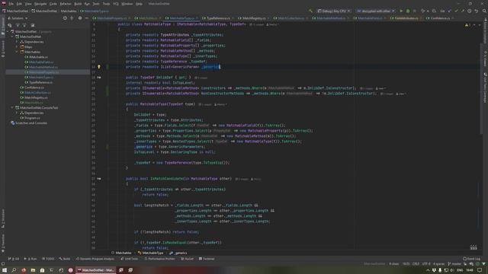Click the Undo/rollback arrow icon in toolbar
Image resolution: width=488 pixels, height=274 pixels.
click(x=476, y=11)
